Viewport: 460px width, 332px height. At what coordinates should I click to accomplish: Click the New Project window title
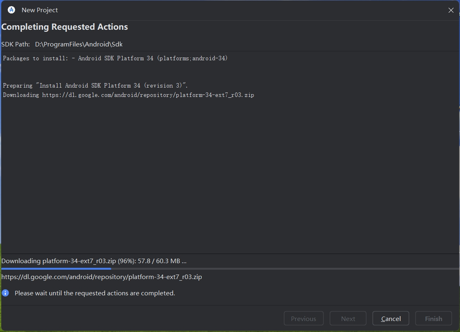(x=40, y=10)
